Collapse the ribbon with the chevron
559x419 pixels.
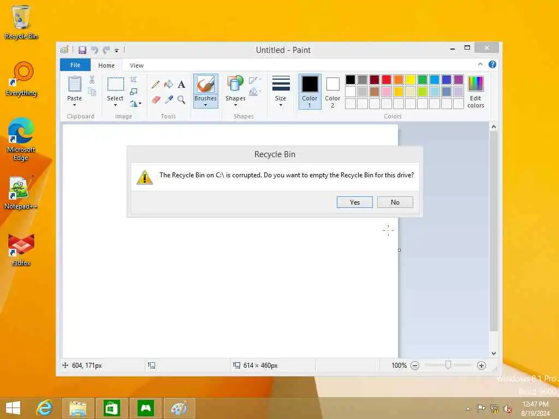point(480,64)
